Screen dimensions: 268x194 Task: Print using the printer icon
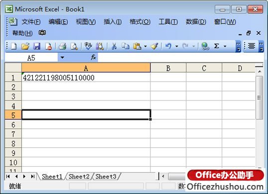(x=62, y=46)
